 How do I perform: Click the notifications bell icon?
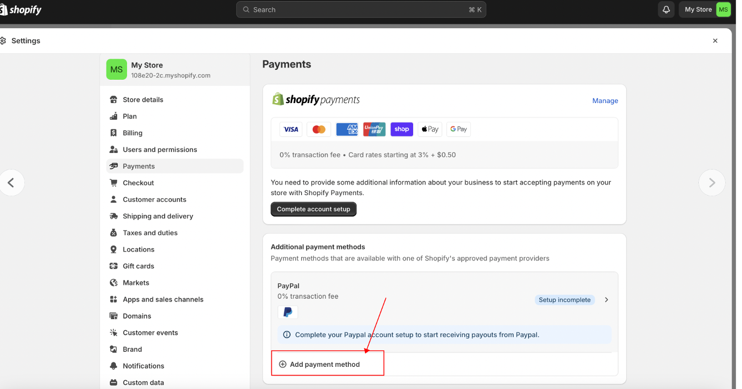(x=666, y=9)
